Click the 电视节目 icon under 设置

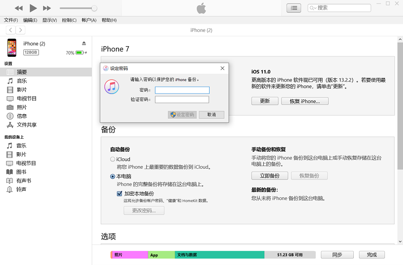(x=10, y=98)
